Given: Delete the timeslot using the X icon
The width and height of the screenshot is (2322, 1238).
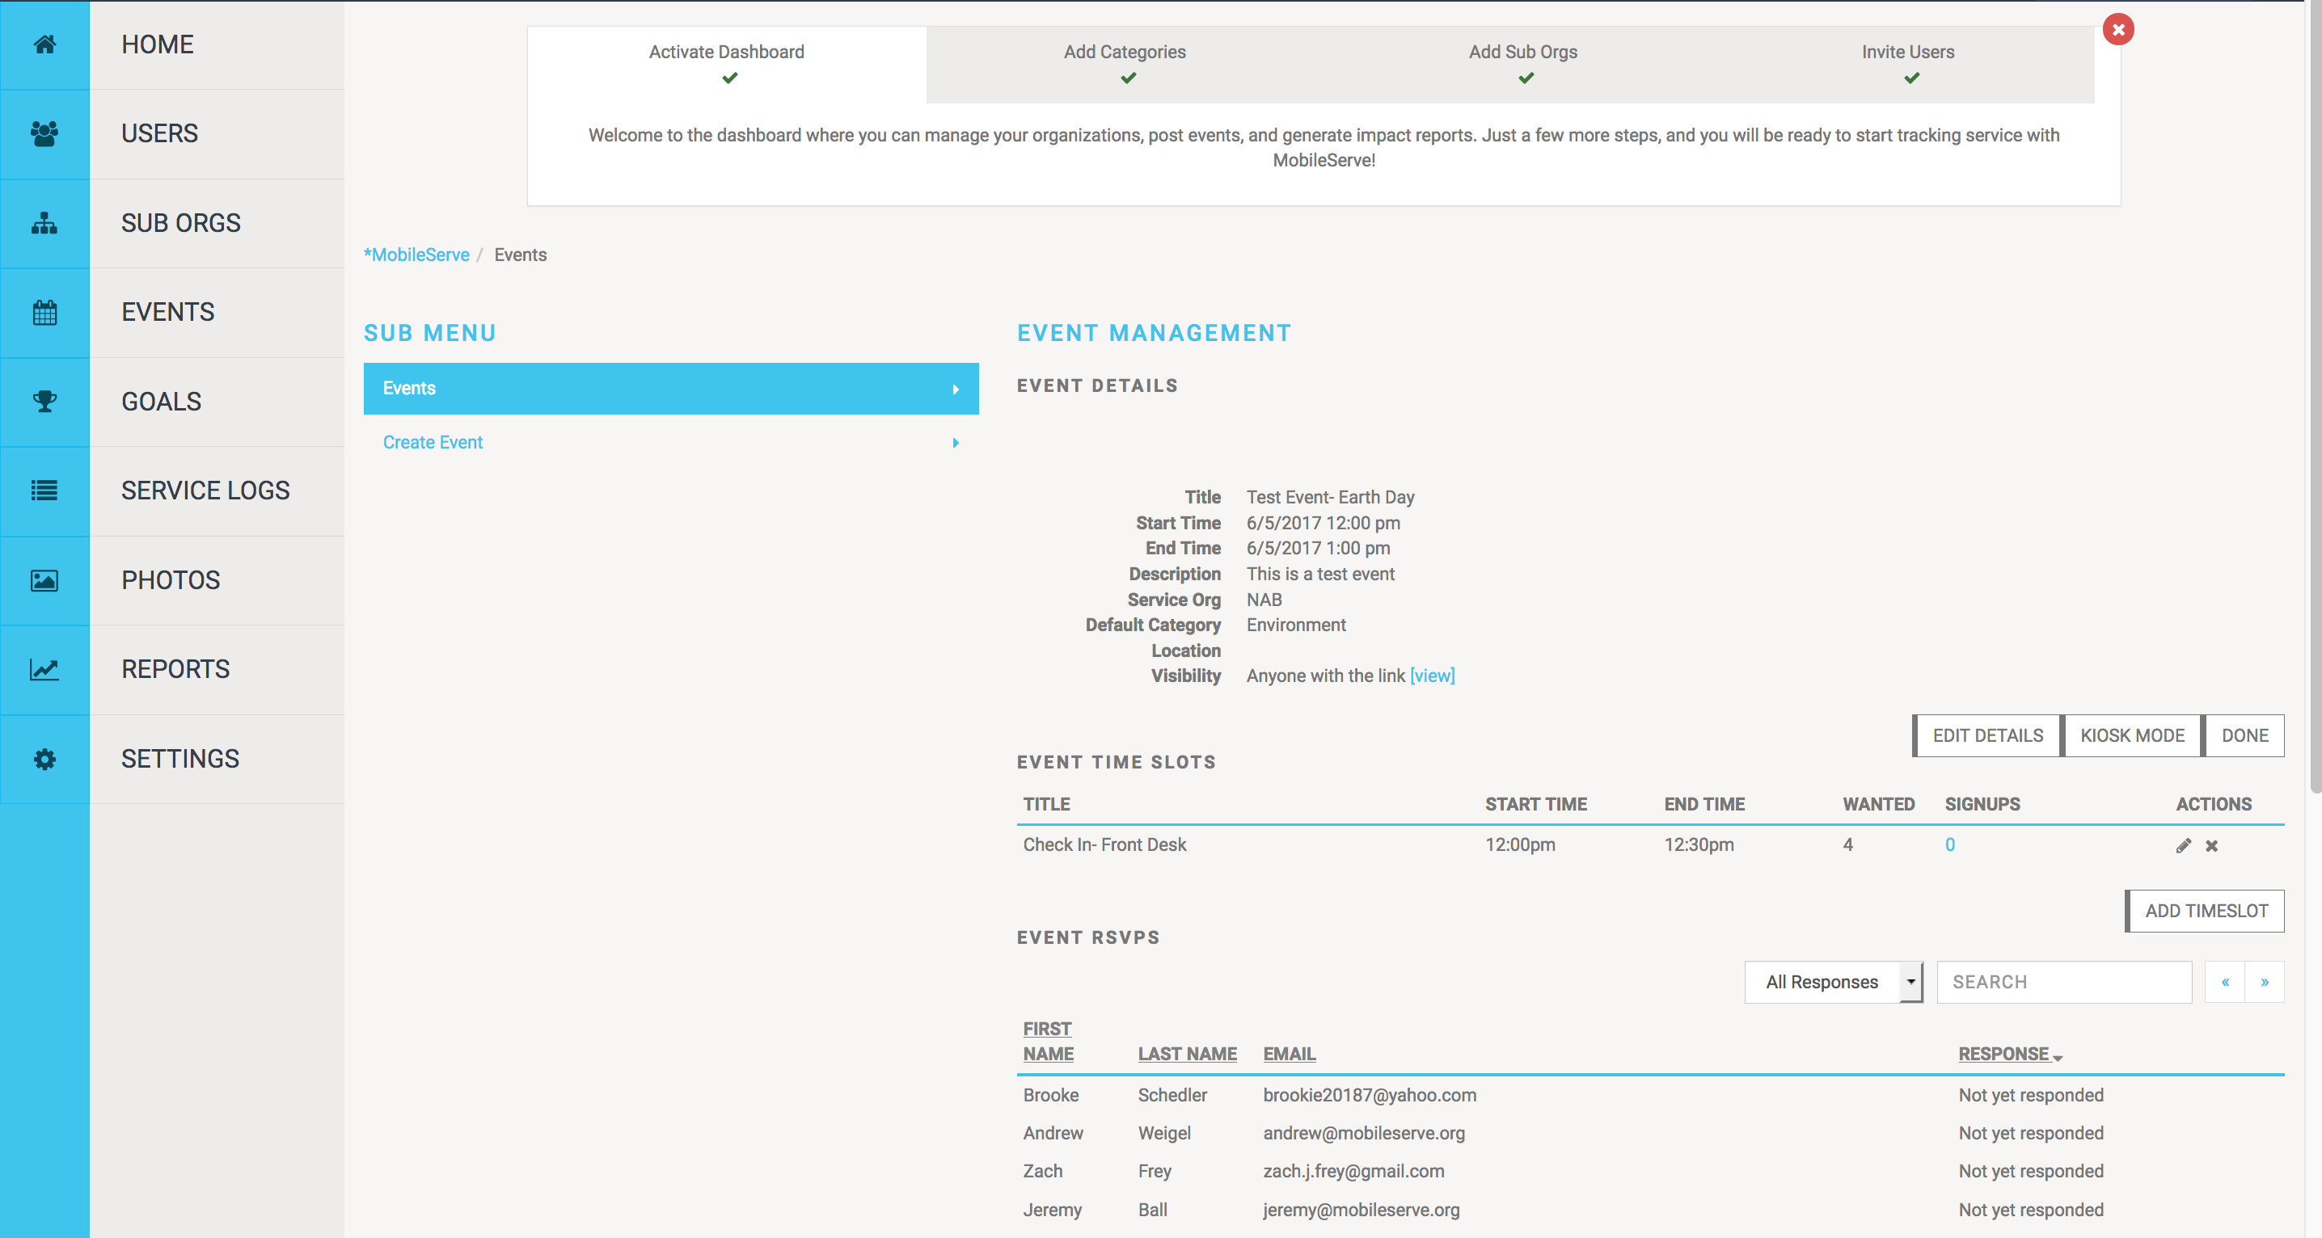Looking at the screenshot, I should (2211, 845).
